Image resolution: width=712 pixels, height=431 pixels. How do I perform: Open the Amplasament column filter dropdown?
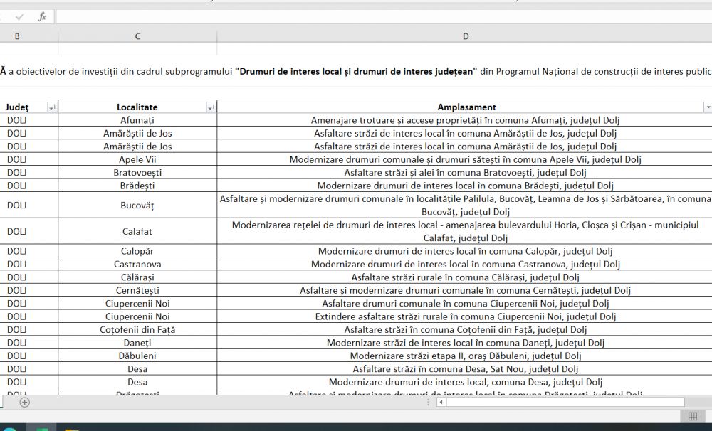click(x=707, y=107)
